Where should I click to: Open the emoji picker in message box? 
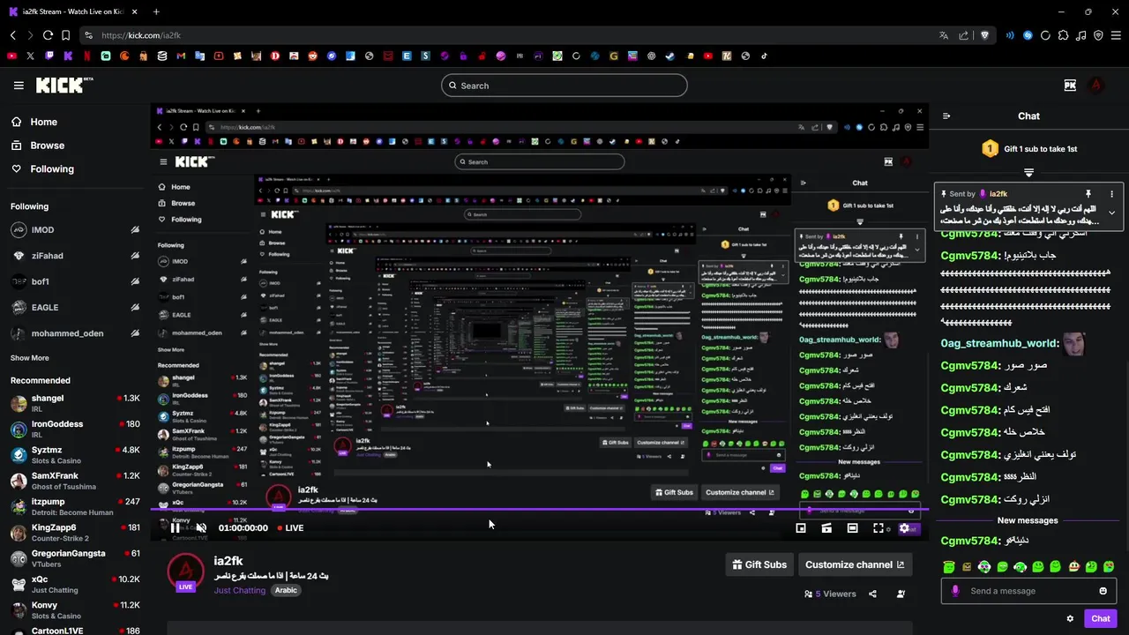pyautogui.click(x=1103, y=591)
